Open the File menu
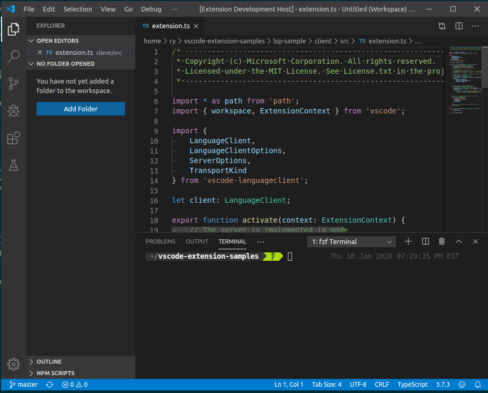This screenshot has width=488, height=393. 29,9
